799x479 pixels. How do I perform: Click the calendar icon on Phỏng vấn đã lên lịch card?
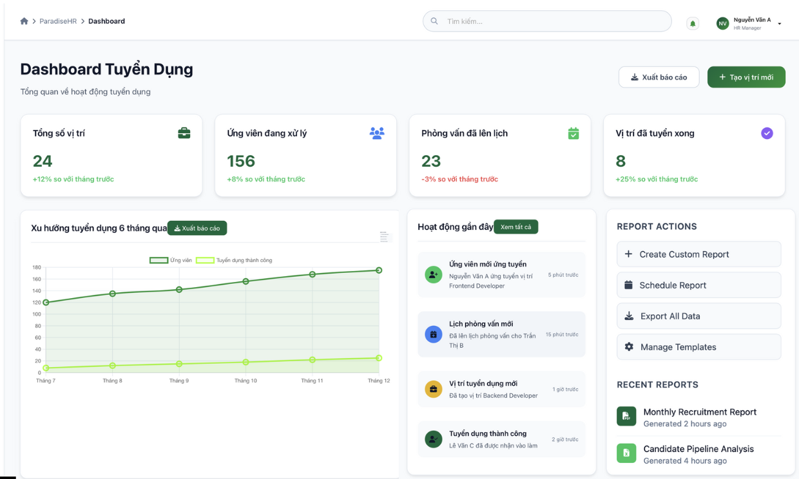pyautogui.click(x=573, y=133)
